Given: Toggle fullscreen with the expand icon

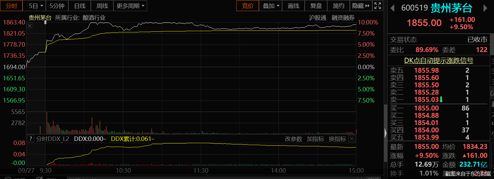Looking at the screenshot, I should [x=377, y=6].
